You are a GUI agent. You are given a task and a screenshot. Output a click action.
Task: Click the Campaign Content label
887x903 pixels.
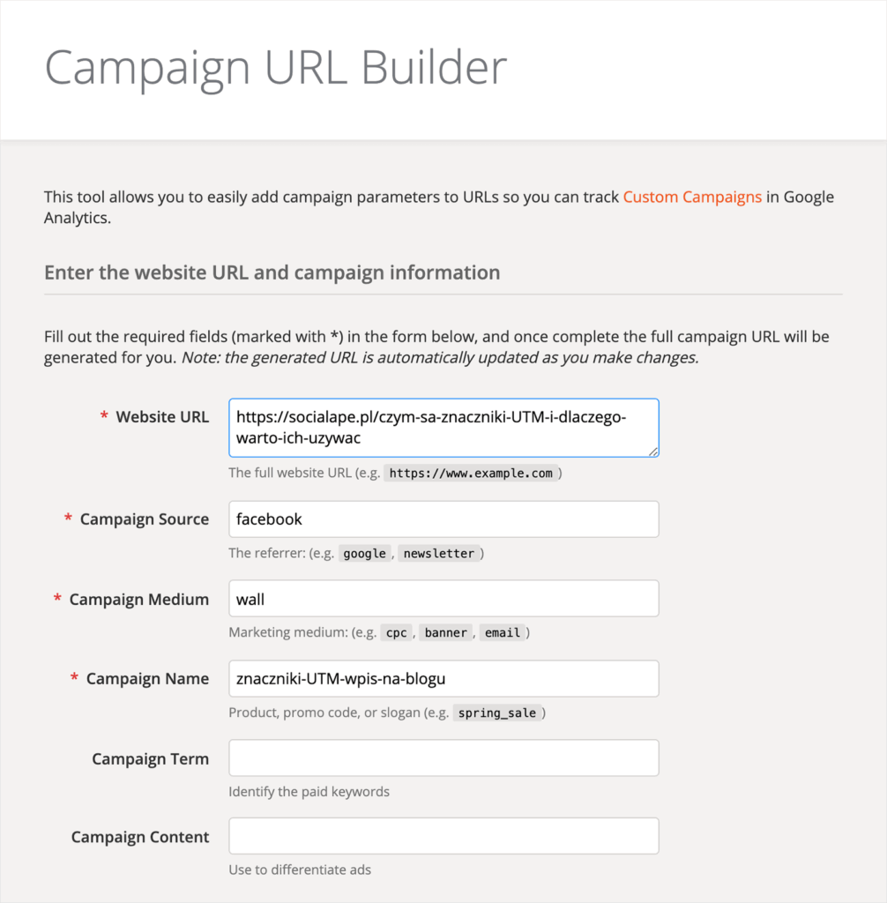[x=140, y=837]
